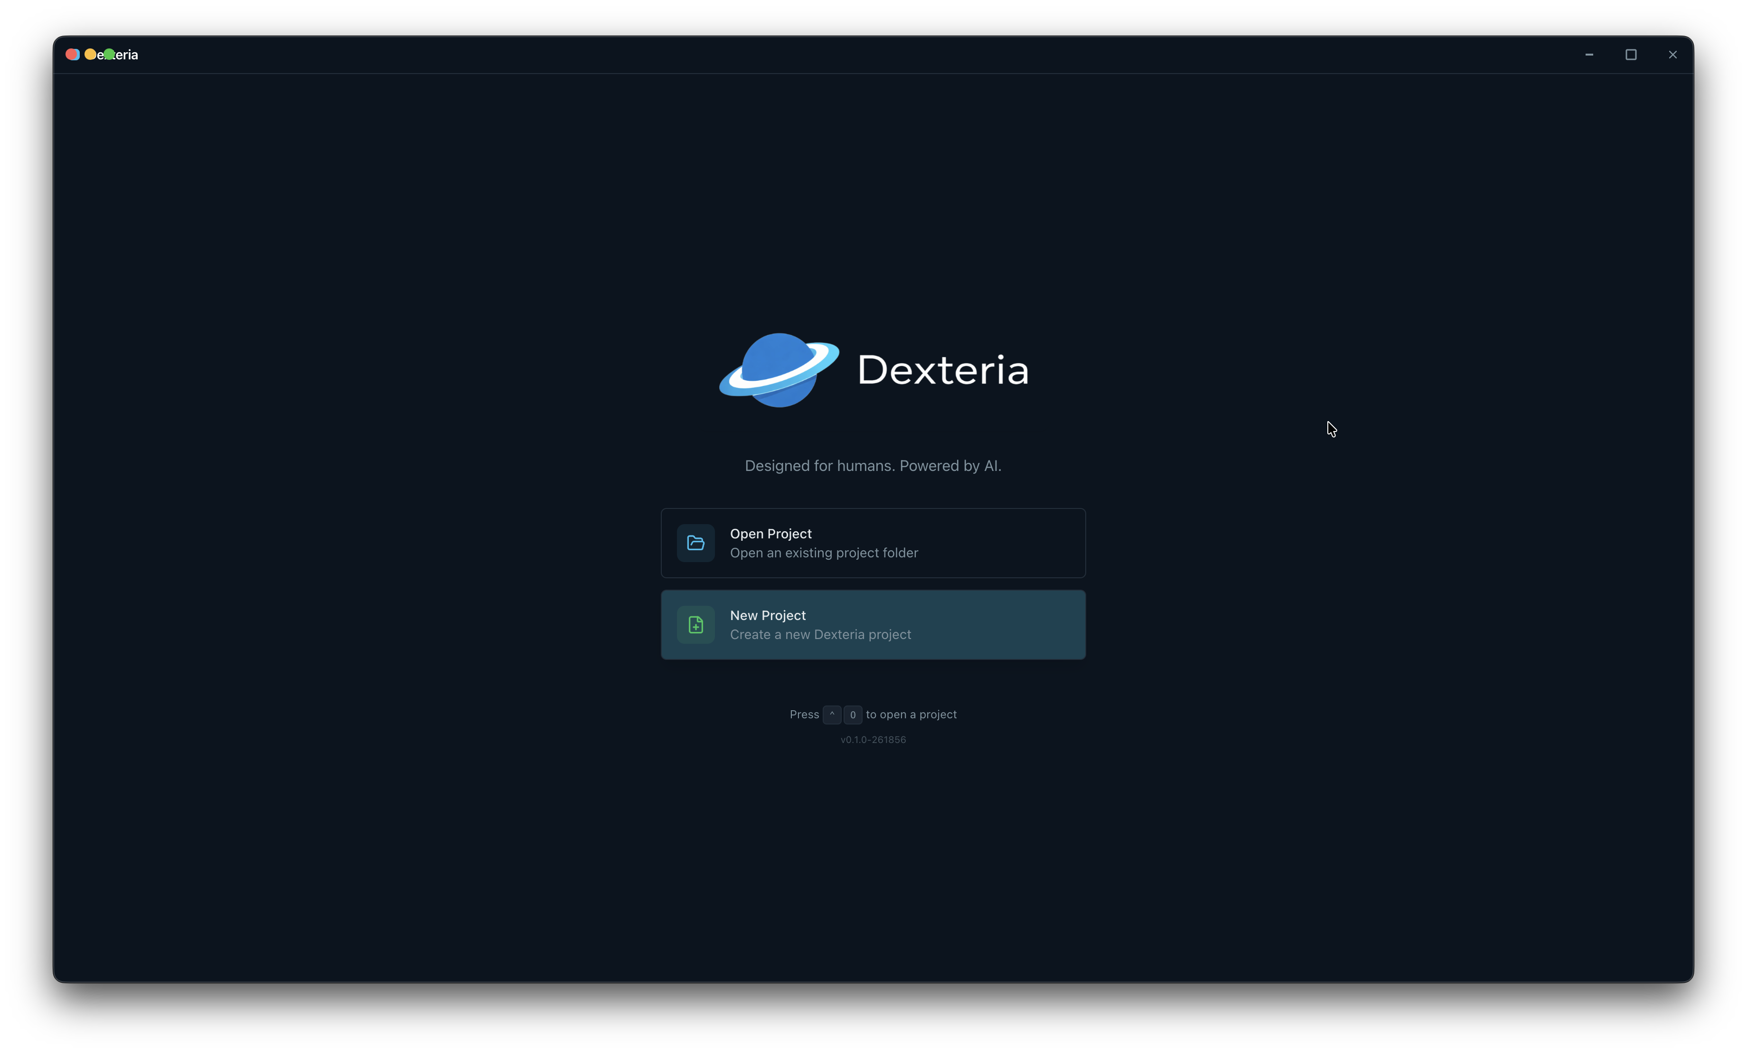Image resolution: width=1747 pixels, height=1053 pixels.
Task: Click the "Designed for humans. Powered by AI." tagline
Action: pyautogui.click(x=873, y=466)
